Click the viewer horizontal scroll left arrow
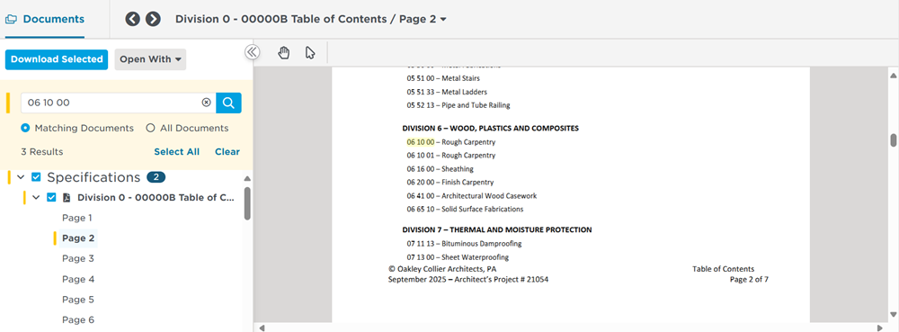 262,328
